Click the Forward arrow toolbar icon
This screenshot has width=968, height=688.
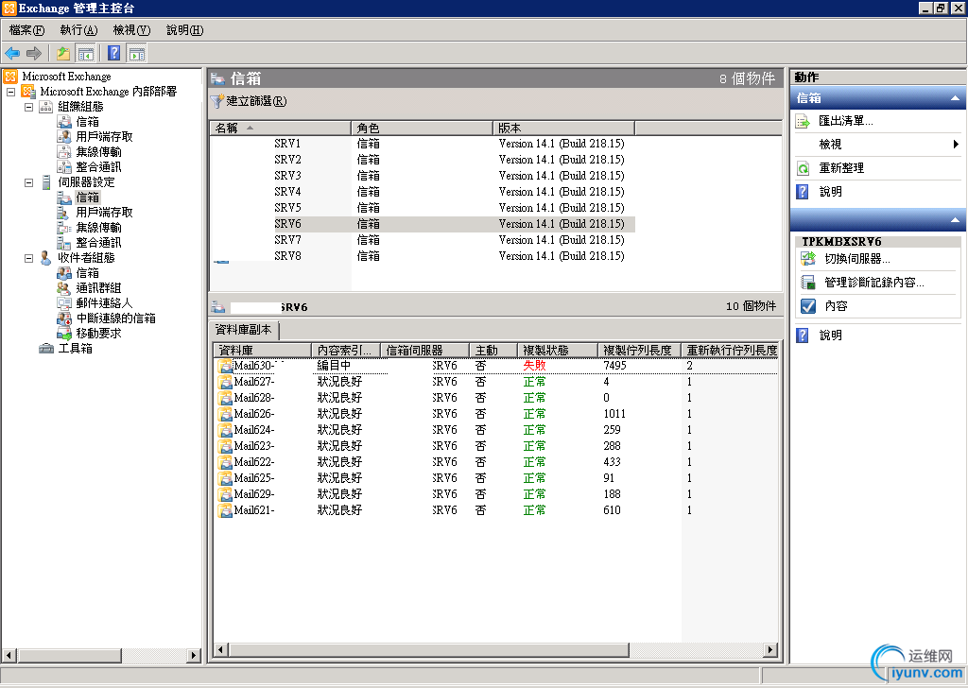[34, 54]
